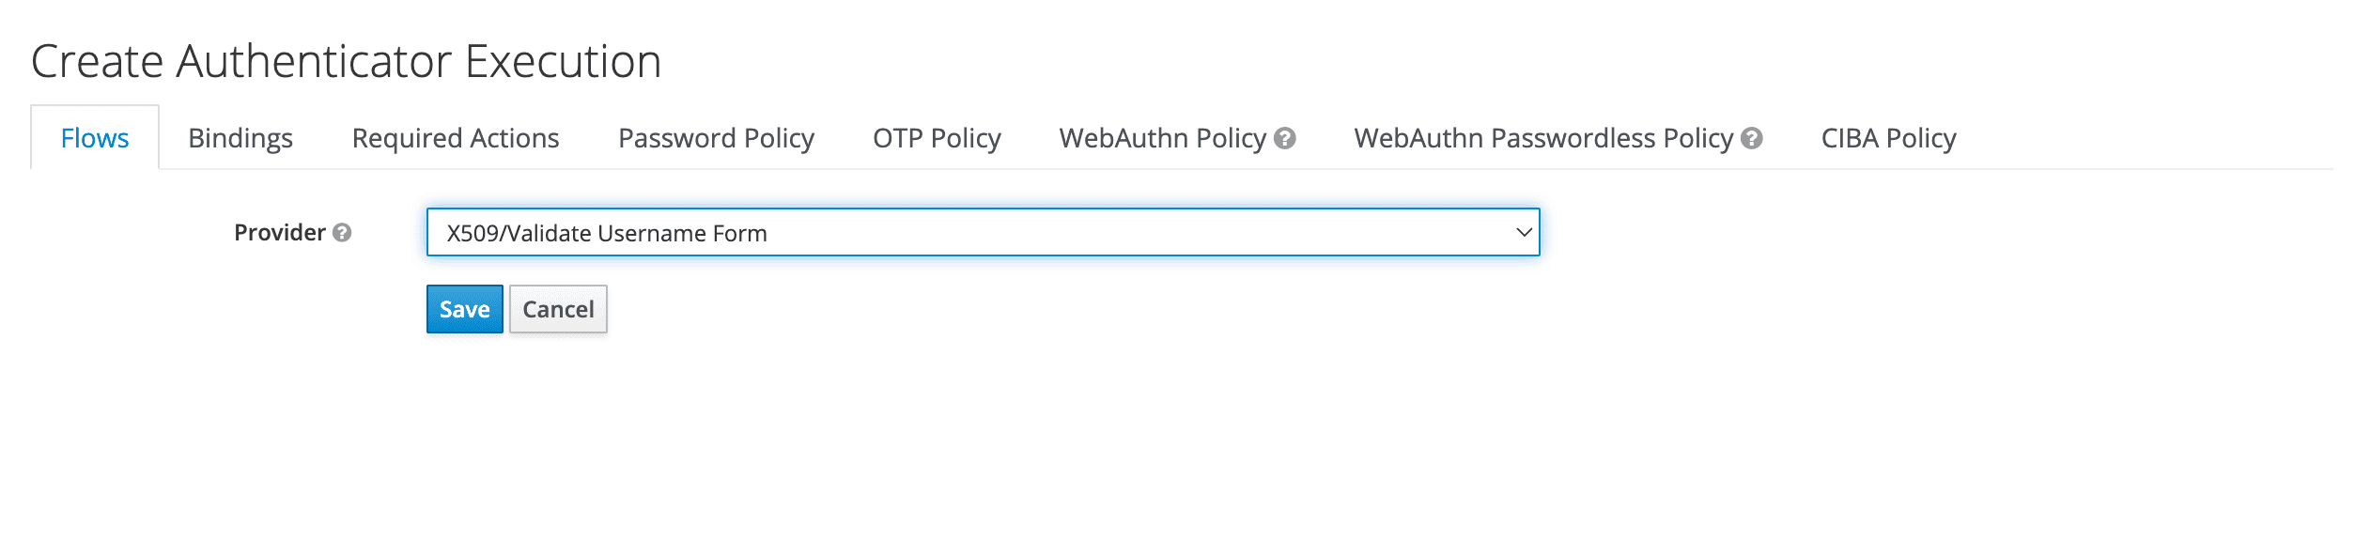Select the CIBA Policy tab
Viewport: 2371px width, 541px height.
point(1888,138)
